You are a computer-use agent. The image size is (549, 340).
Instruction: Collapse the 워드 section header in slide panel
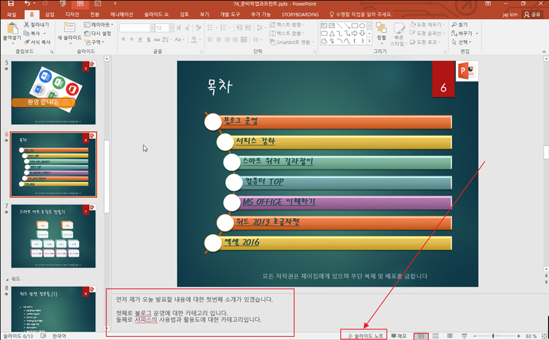(x=7, y=279)
